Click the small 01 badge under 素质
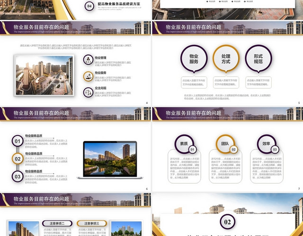 pos(193,150)
